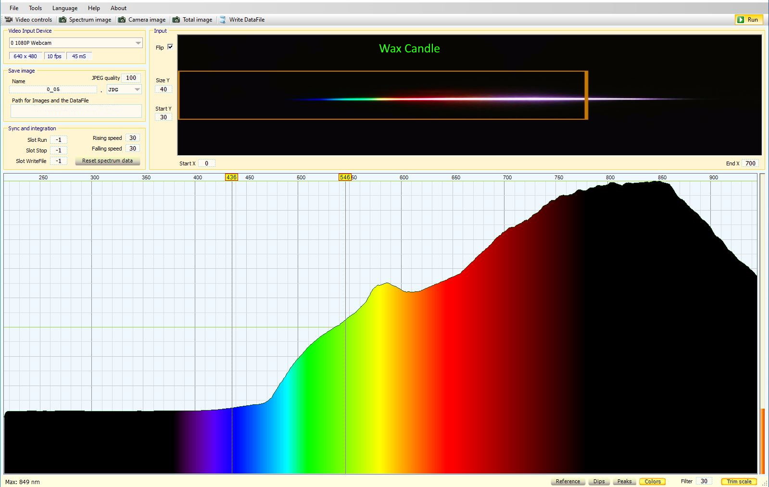Click the Filter value 30

coord(704,481)
